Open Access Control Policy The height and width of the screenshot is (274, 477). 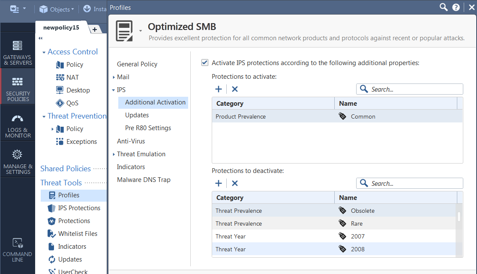[x=69, y=65]
